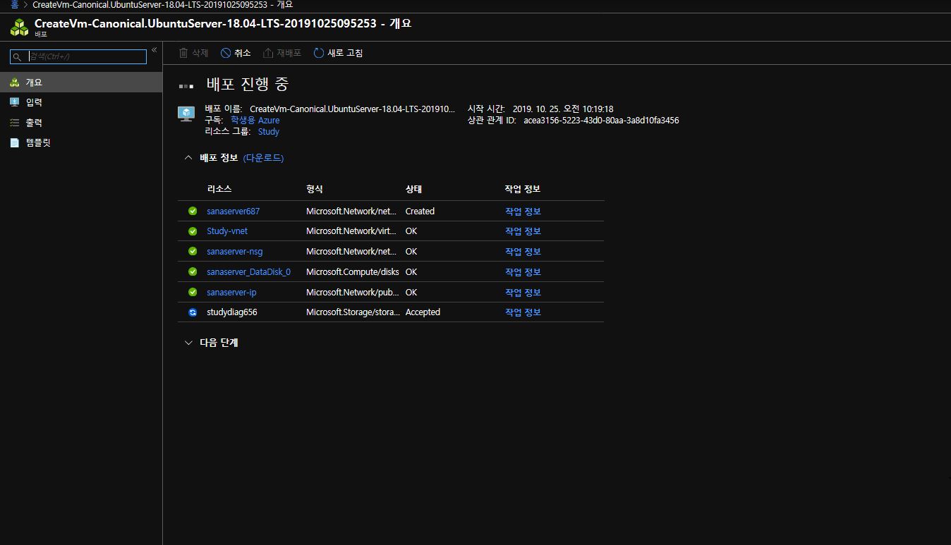
Task: Click green check icon for sanaserver687
Action: [x=193, y=211]
